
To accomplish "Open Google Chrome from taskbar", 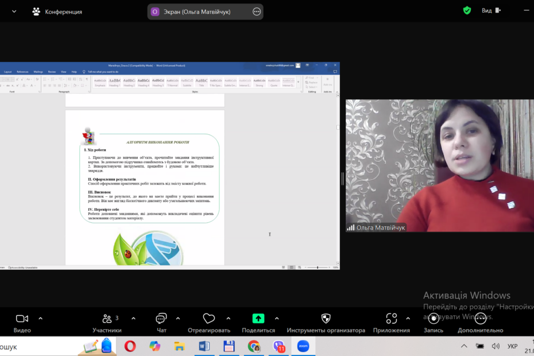I will coord(254,346).
